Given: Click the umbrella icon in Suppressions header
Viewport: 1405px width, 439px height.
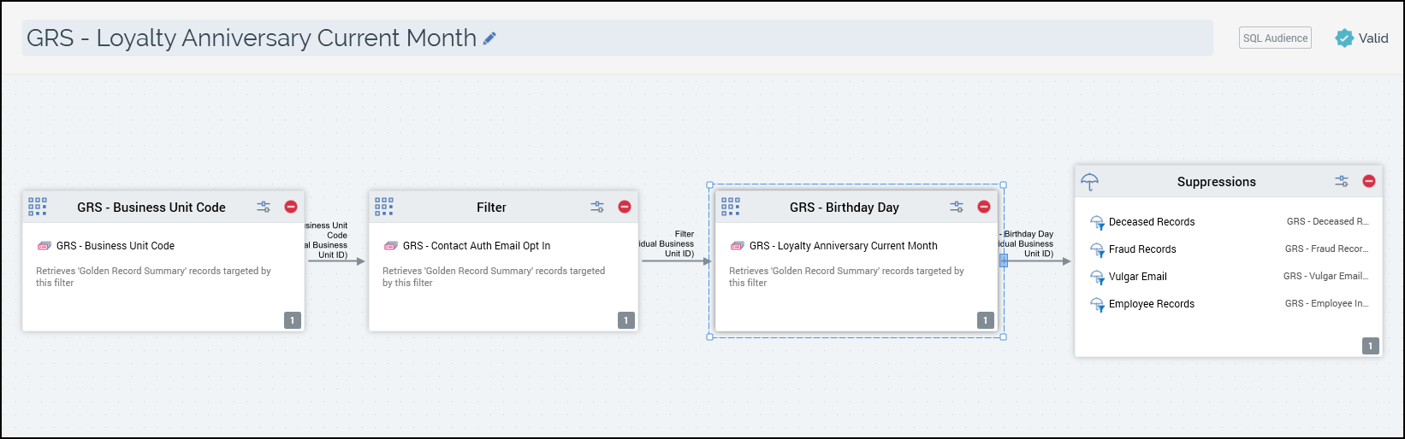Looking at the screenshot, I should (x=1090, y=182).
